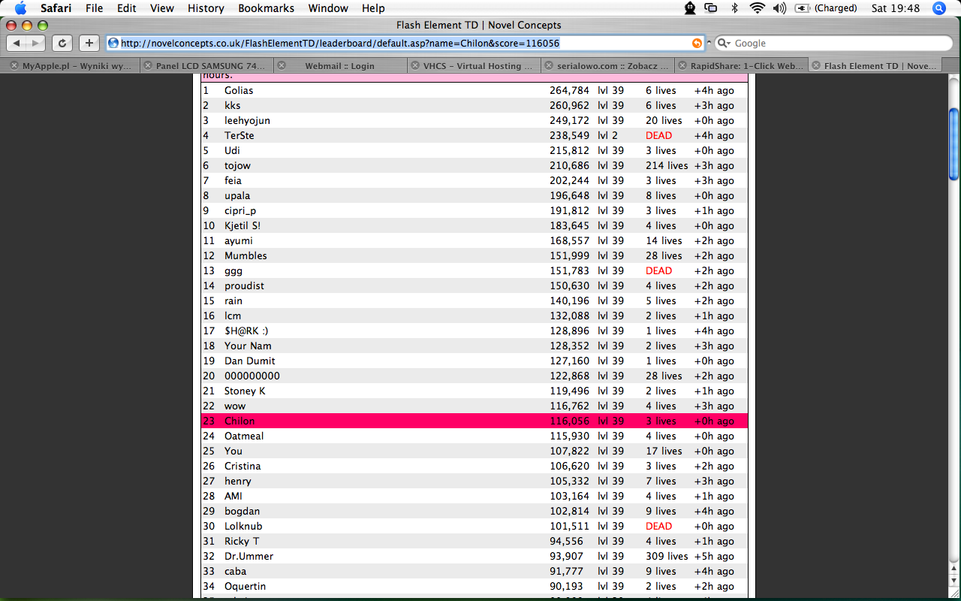This screenshot has height=601, width=961.
Task: Click the orange RSS/snapback icon in address bar
Action: tap(697, 43)
